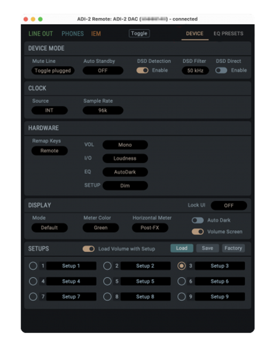
Task: Open the DEVICE tab
Action: (x=195, y=34)
